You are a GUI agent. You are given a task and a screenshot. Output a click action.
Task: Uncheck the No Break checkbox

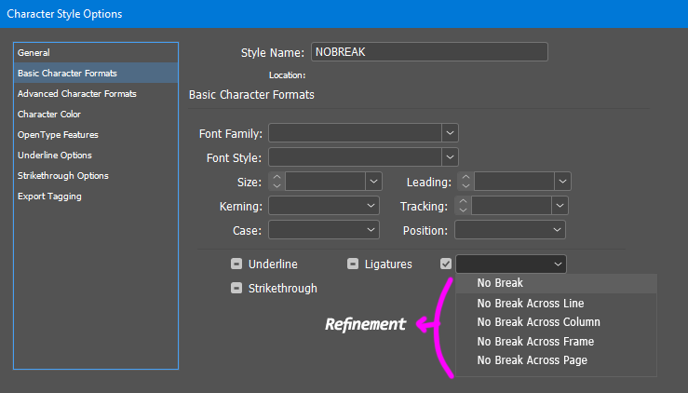(x=446, y=264)
